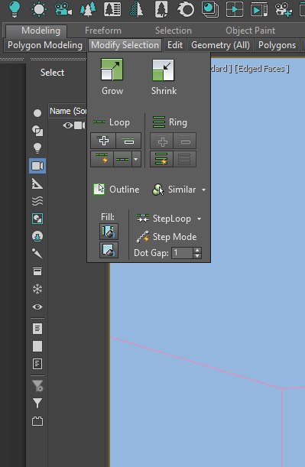Click the plug-in brick icon at sidebar bottom

pos(37,421)
